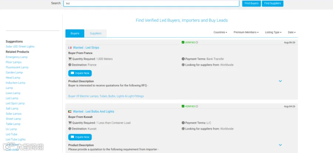Click globe icon beside Destination: France
The width and height of the screenshot is (333, 153).
click(70, 65)
